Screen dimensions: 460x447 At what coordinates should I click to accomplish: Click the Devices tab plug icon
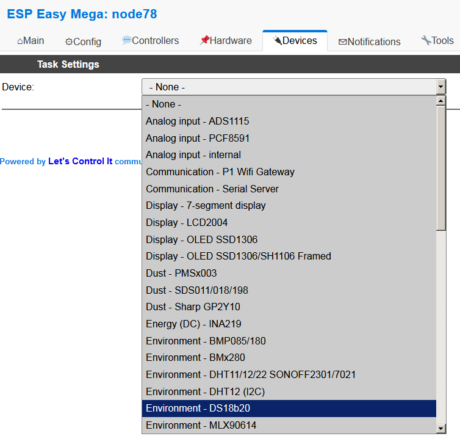pos(277,41)
